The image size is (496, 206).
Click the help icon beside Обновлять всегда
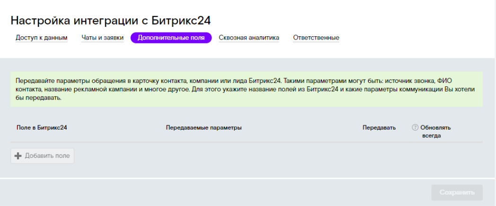[x=415, y=128]
